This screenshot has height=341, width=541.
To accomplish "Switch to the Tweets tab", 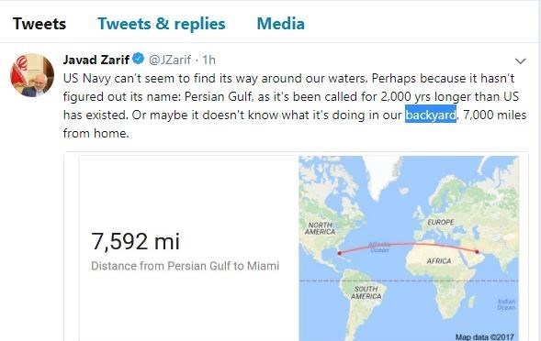I will point(39,24).
